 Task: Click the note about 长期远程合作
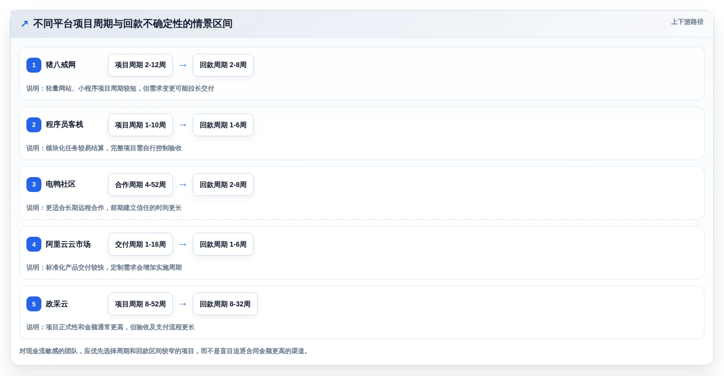click(x=104, y=208)
